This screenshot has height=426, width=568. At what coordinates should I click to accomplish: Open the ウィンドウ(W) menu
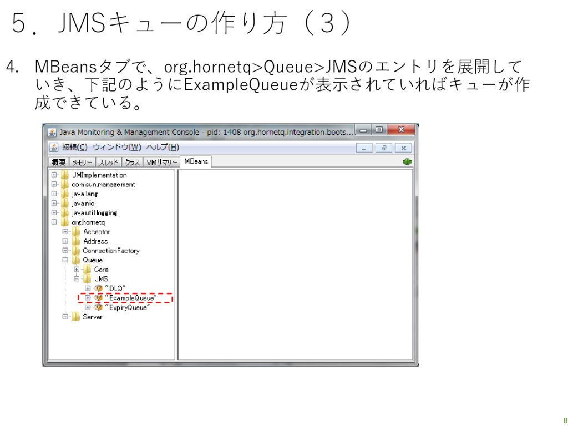[116, 148]
